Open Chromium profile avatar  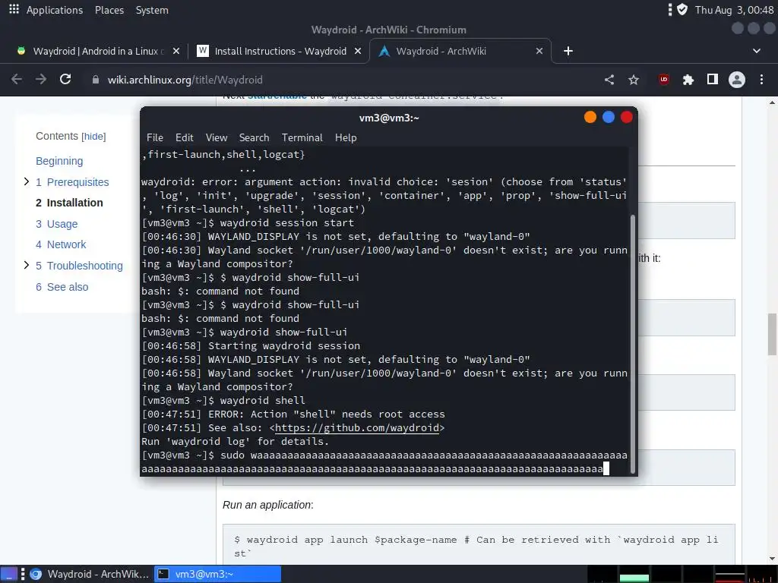tap(737, 79)
